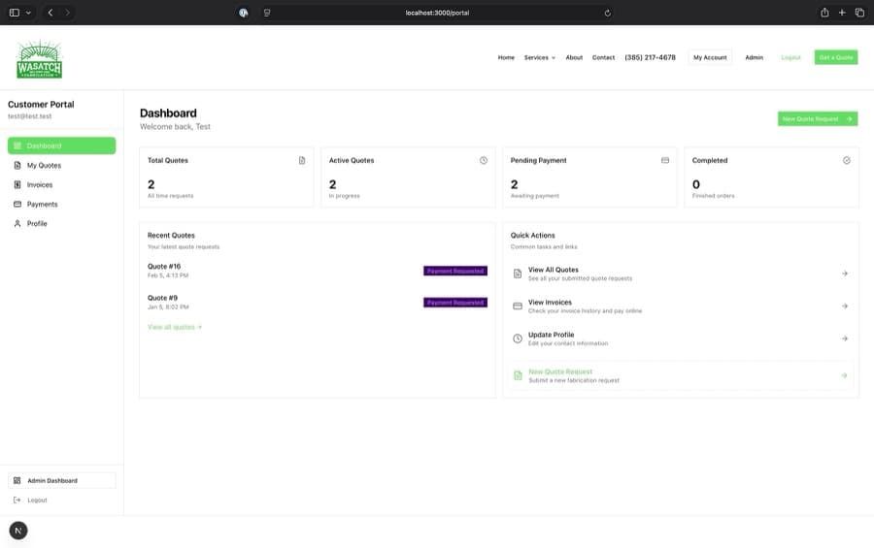This screenshot has height=548, width=874.
Task: Click the View Invoices card icon
Action: (518, 306)
